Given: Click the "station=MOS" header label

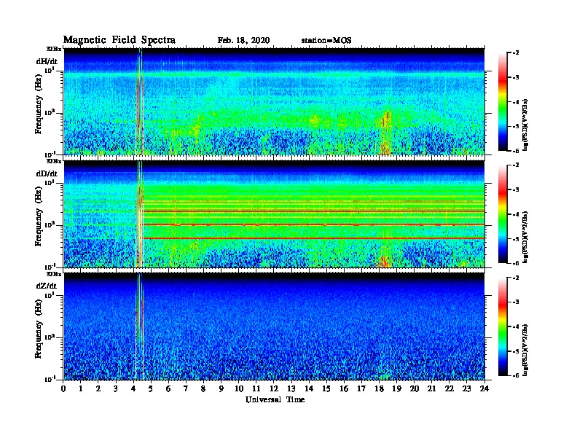Looking at the screenshot, I should [x=326, y=41].
